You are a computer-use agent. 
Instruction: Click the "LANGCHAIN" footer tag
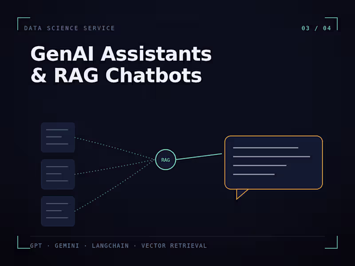[110, 246]
